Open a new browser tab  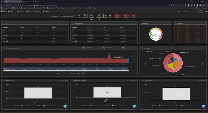[42, 2]
